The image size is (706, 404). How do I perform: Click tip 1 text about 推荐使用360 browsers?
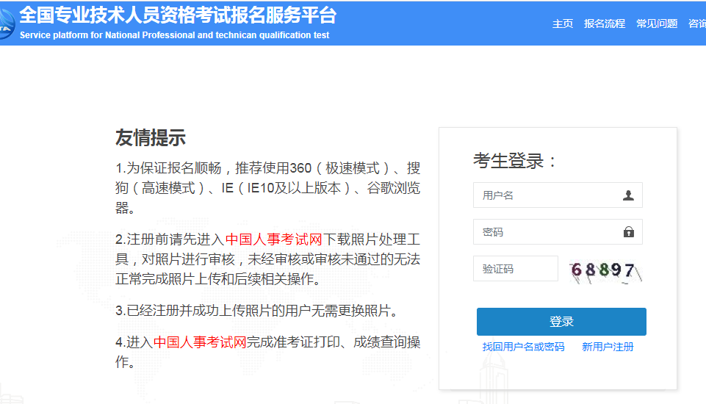pyautogui.click(x=267, y=188)
